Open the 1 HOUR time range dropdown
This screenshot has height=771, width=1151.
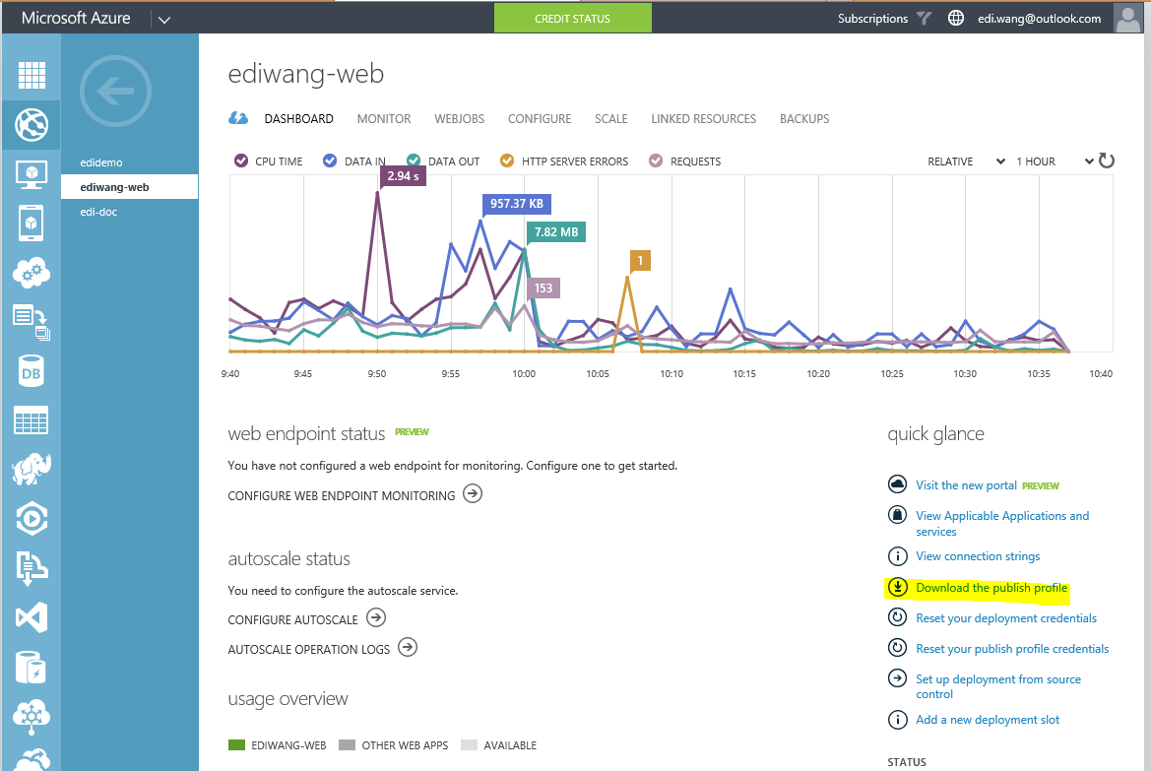[x=1055, y=161]
